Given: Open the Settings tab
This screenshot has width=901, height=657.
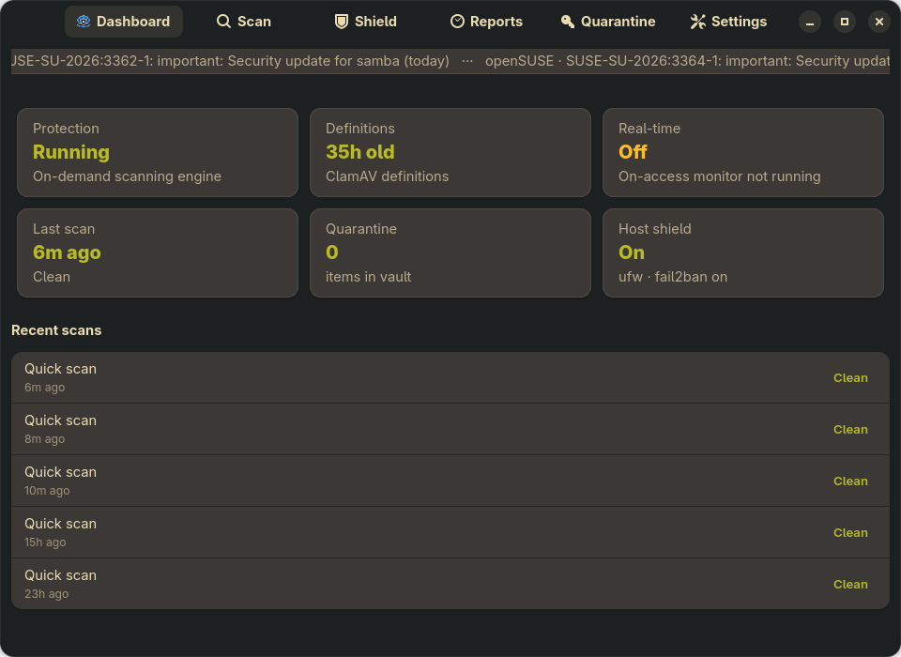Looking at the screenshot, I should coord(728,22).
